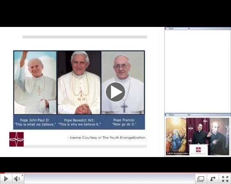Click inside the empty Chat message area
Screen dimensions: 231x184
[198, 72]
